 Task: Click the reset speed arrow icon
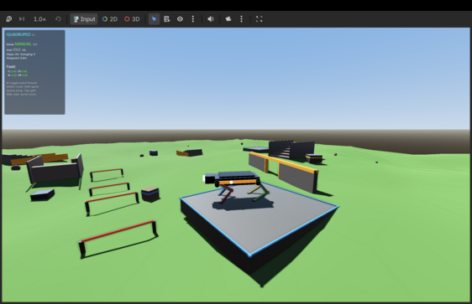point(58,19)
